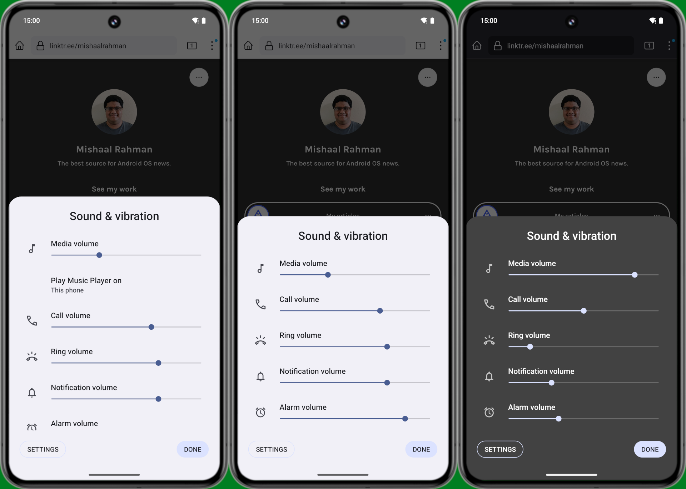Click SETTINGS button in Sound panel

coord(43,449)
